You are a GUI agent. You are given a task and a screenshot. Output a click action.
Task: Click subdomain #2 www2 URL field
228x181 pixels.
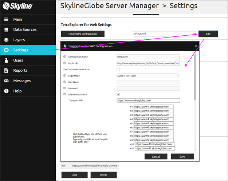(x=154, y=111)
